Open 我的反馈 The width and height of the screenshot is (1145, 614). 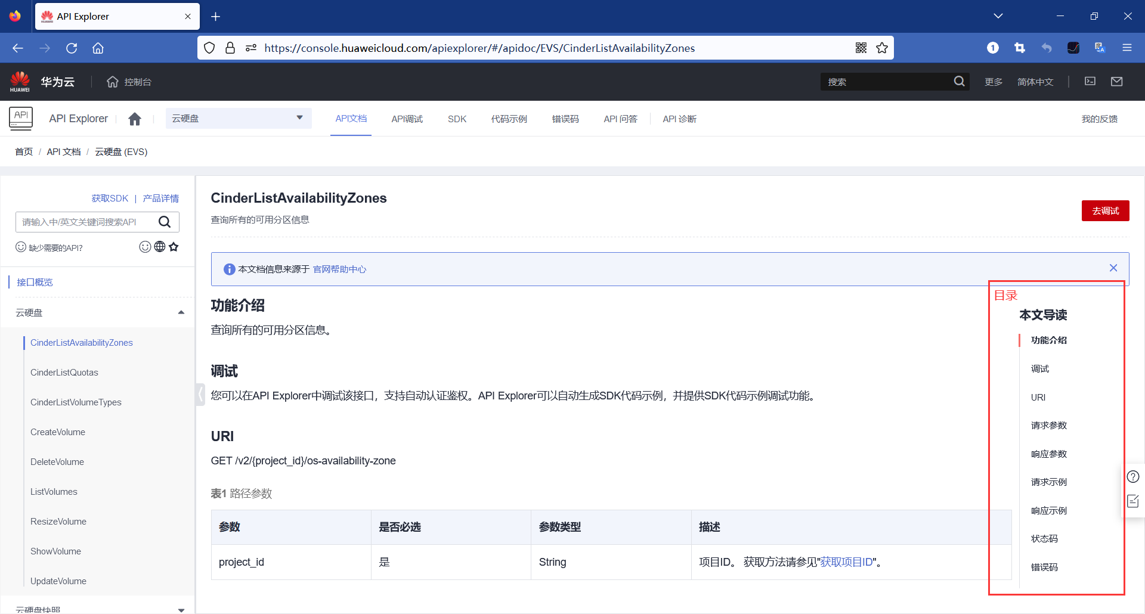pyautogui.click(x=1100, y=119)
